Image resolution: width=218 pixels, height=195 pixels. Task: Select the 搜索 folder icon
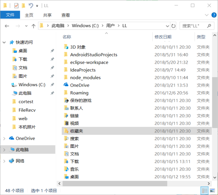66,139
